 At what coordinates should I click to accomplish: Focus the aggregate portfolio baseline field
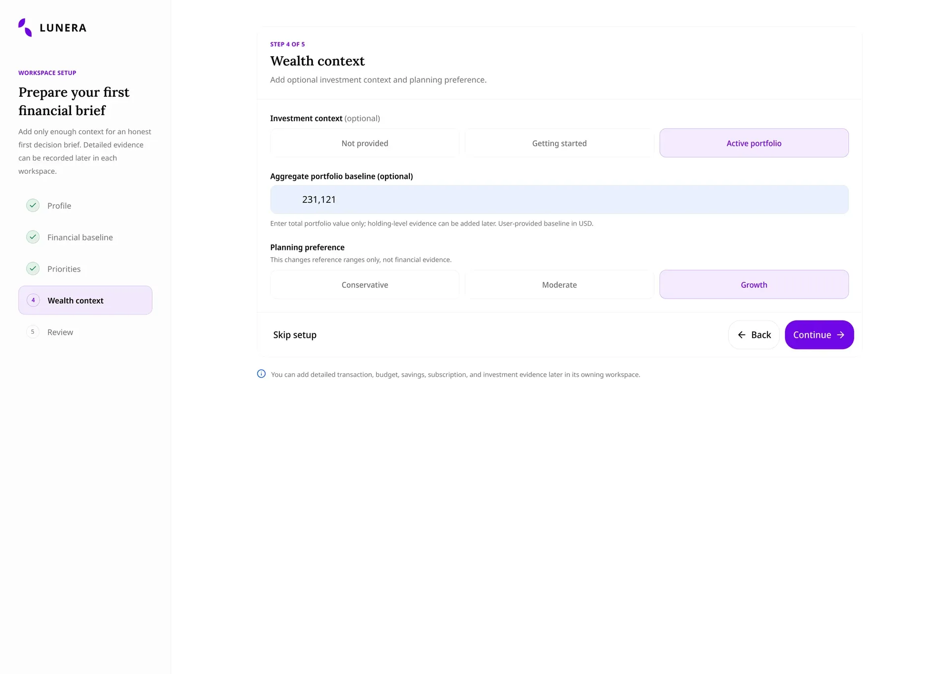(559, 199)
